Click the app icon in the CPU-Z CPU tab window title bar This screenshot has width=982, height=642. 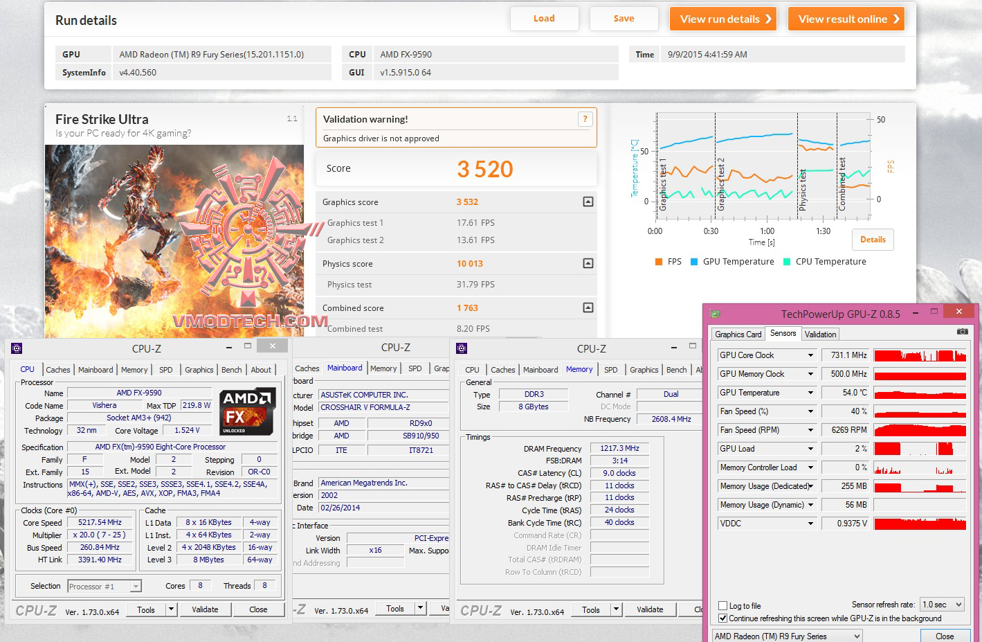(x=17, y=348)
